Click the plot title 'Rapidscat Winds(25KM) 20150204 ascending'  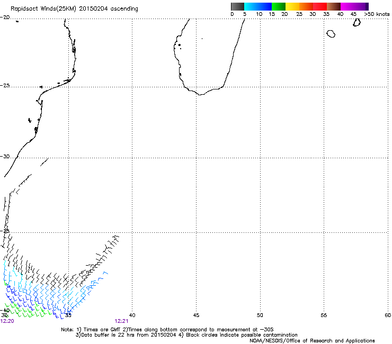[x=74, y=9]
